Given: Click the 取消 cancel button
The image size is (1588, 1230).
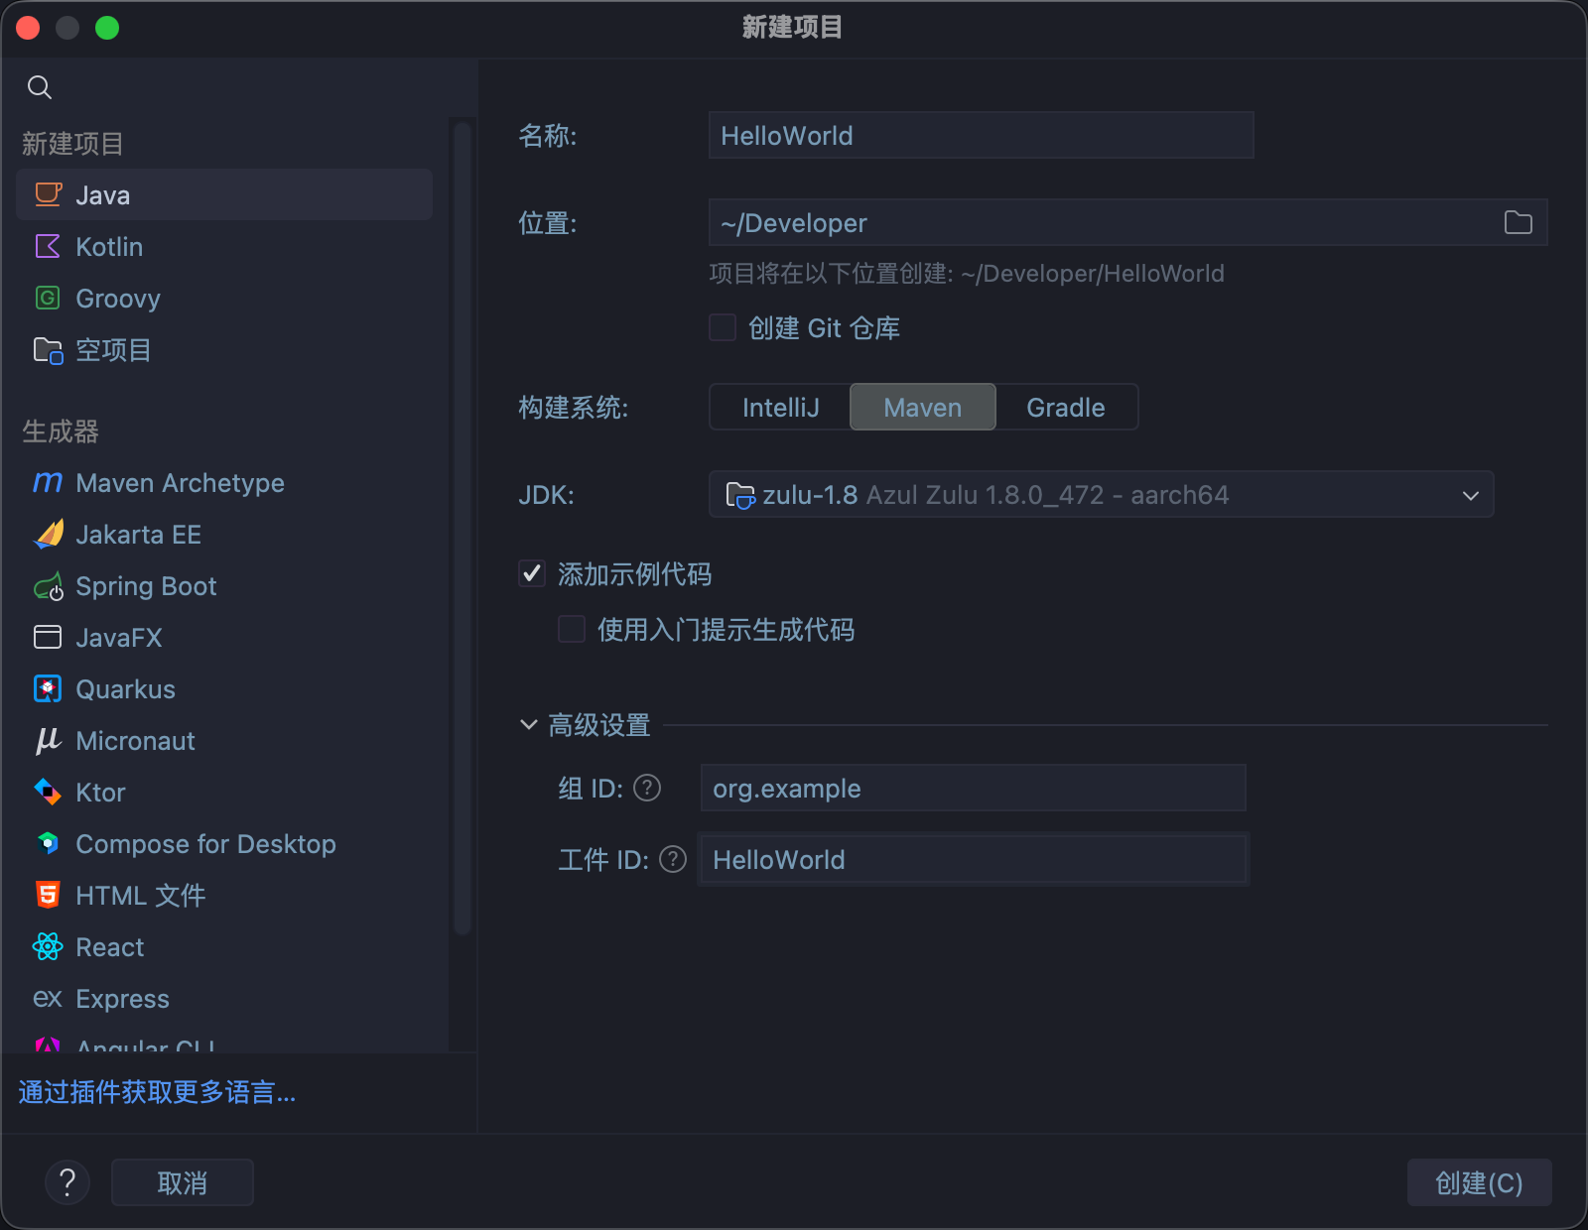Looking at the screenshot, I should (183, 1182).
